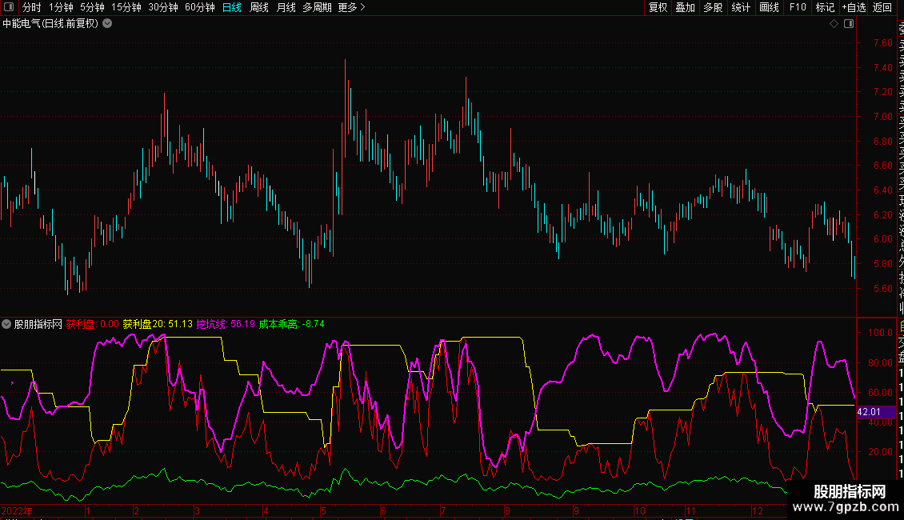Switch to 周线 weekly period
904x520 pixels.
259,7
